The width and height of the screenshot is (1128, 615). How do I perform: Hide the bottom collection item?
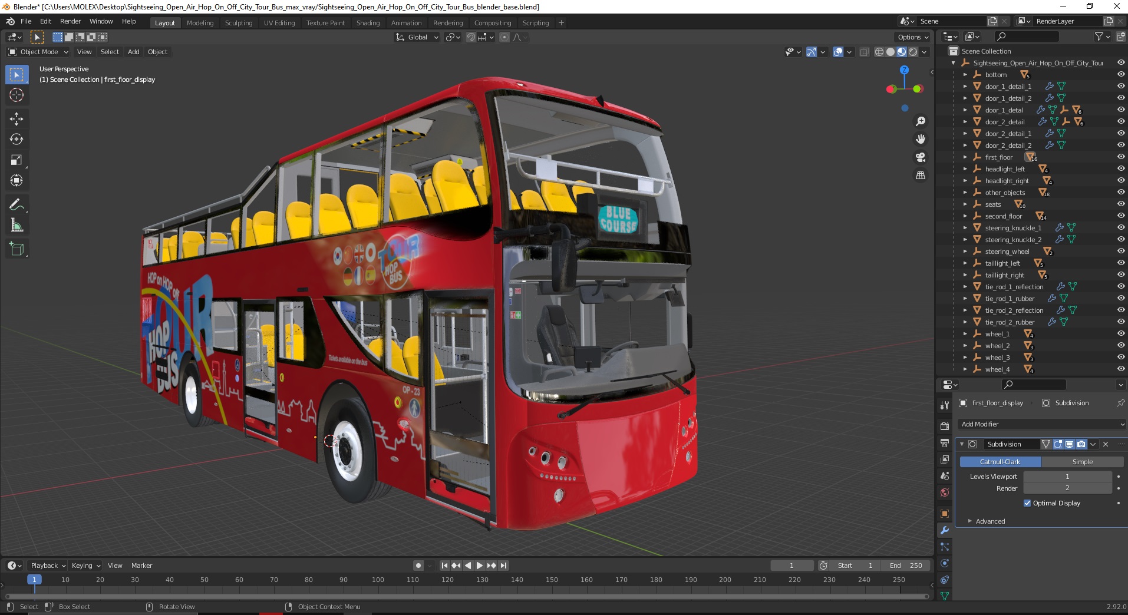point(1121,75)
